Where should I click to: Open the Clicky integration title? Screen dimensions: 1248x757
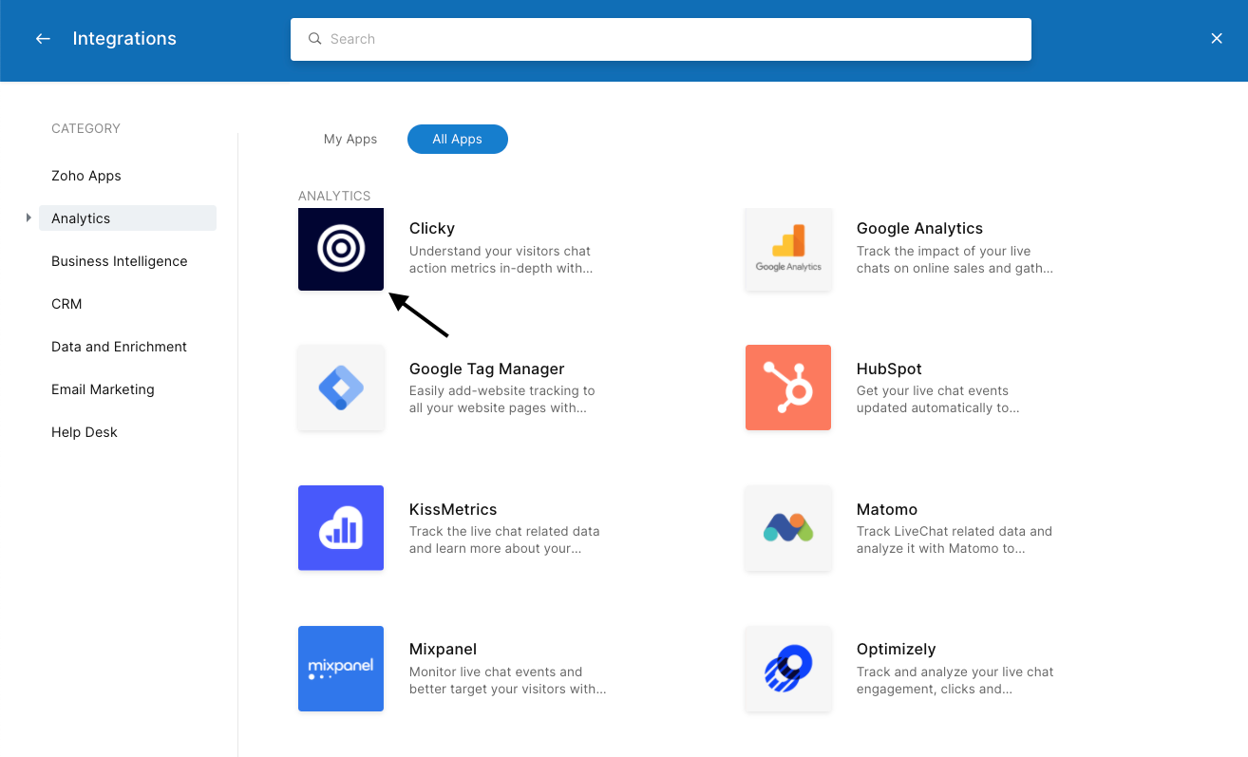[432, 228]
